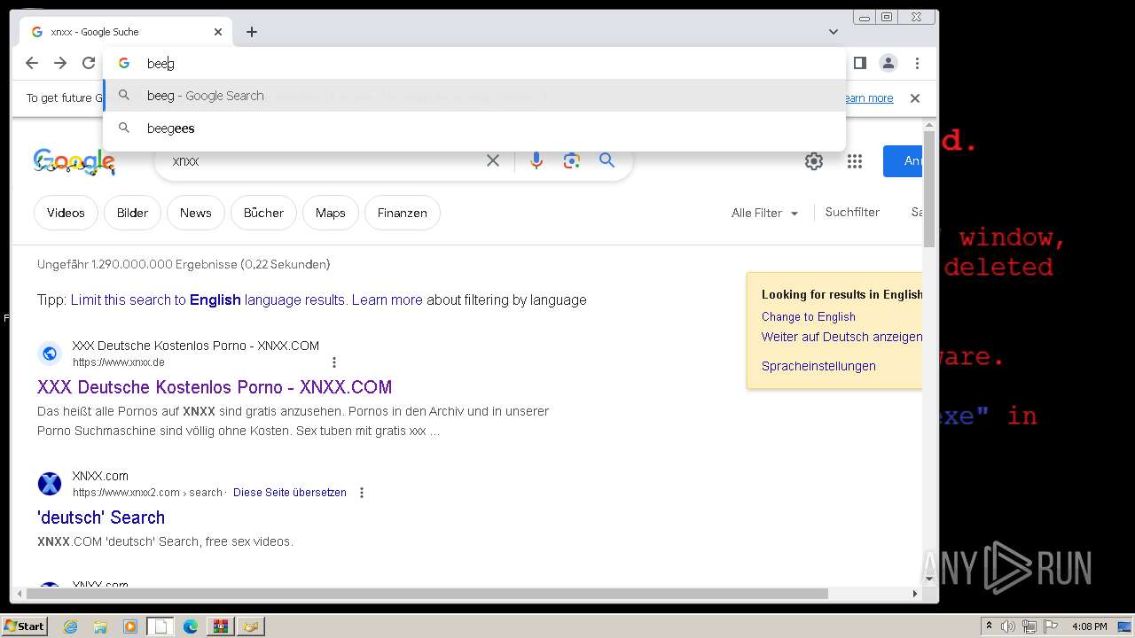Open the tab search chevron

(x=833, y=32)
